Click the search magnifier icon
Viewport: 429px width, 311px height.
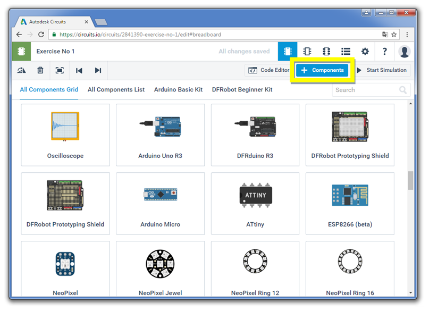[x=403, y=90]
